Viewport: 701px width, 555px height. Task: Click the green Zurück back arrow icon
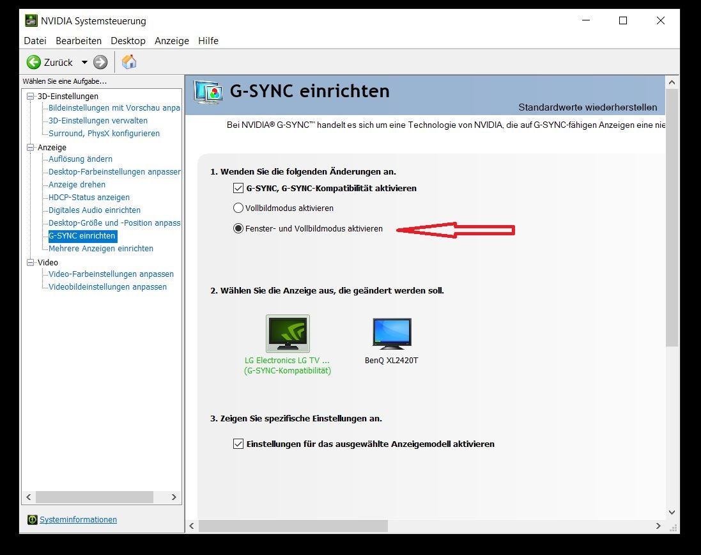[33, 62]
